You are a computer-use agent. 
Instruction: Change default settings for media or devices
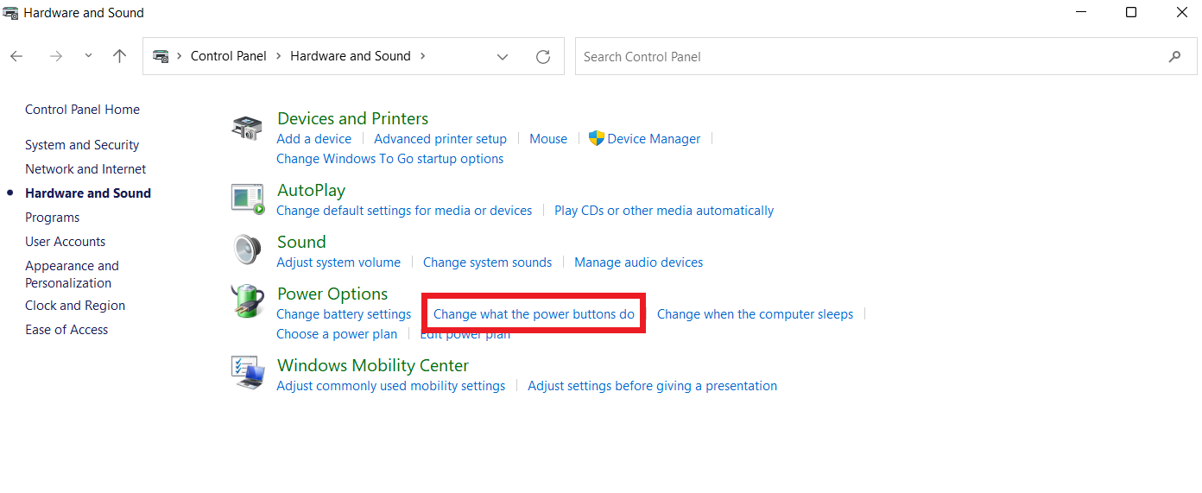[x=404, y=211]
